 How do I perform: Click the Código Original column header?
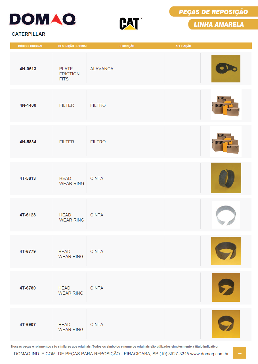(x=30, y=46)
